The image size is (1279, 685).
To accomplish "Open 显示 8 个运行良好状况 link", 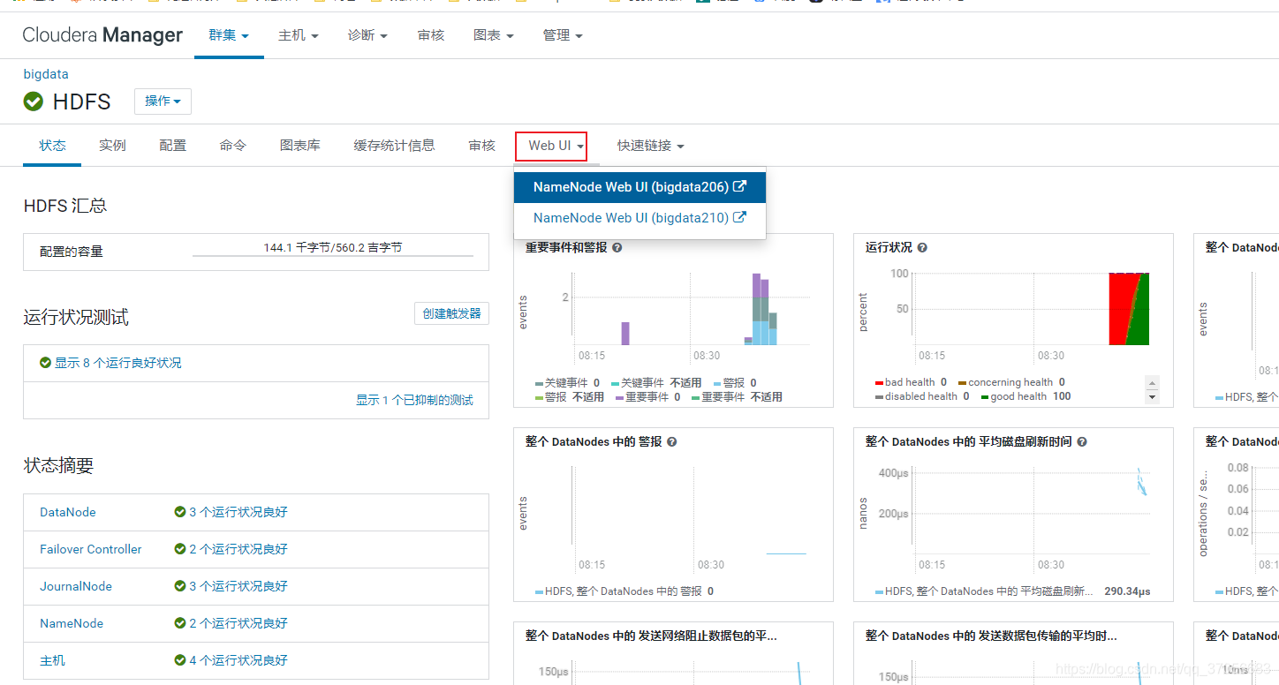I will tap(118, 363).
